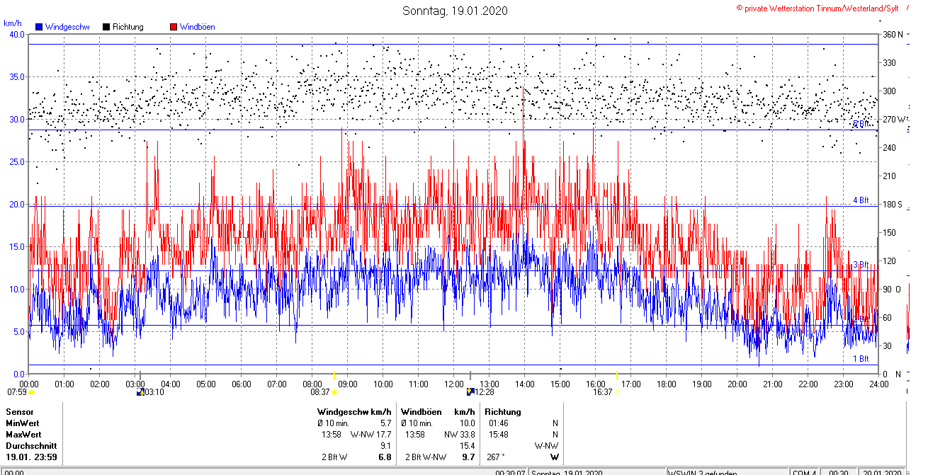Screen dimensions: 928x475
Task: Click the km/h axis unit label
Action: click(13, 23)
